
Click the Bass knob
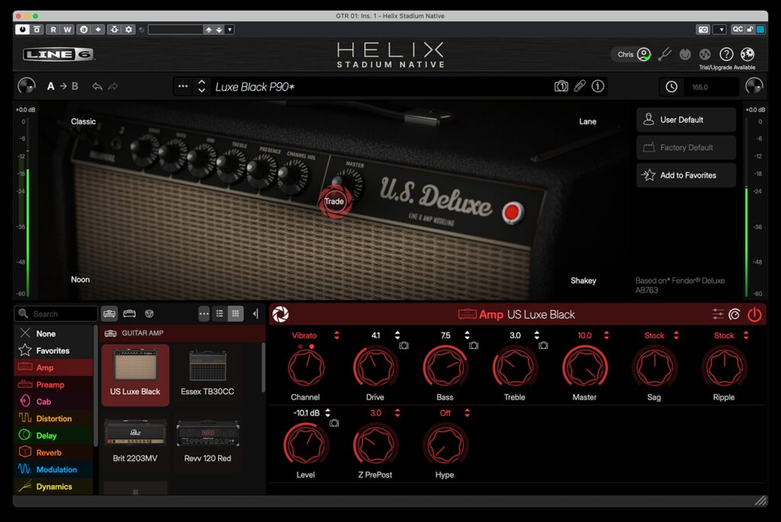coord(445,368)
